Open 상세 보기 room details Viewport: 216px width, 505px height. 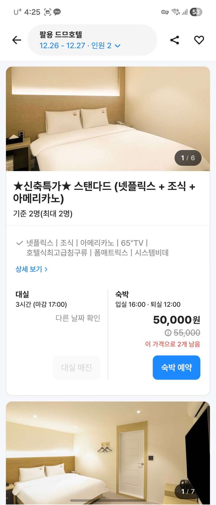pos(31,269)
